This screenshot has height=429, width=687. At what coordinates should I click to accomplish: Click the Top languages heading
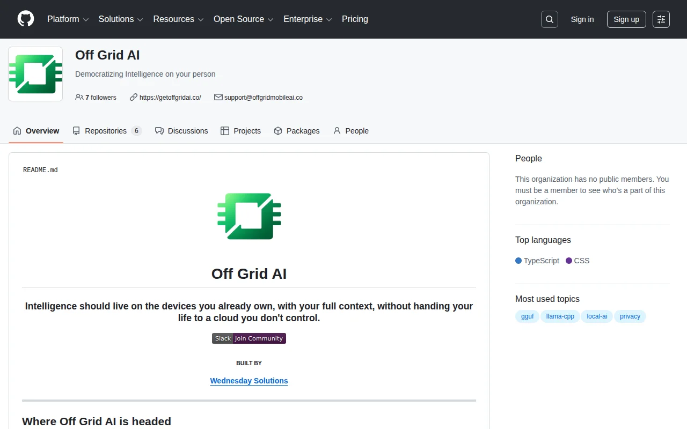coord(543,240)
